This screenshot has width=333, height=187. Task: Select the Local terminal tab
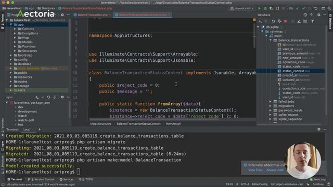coord(27,129)
